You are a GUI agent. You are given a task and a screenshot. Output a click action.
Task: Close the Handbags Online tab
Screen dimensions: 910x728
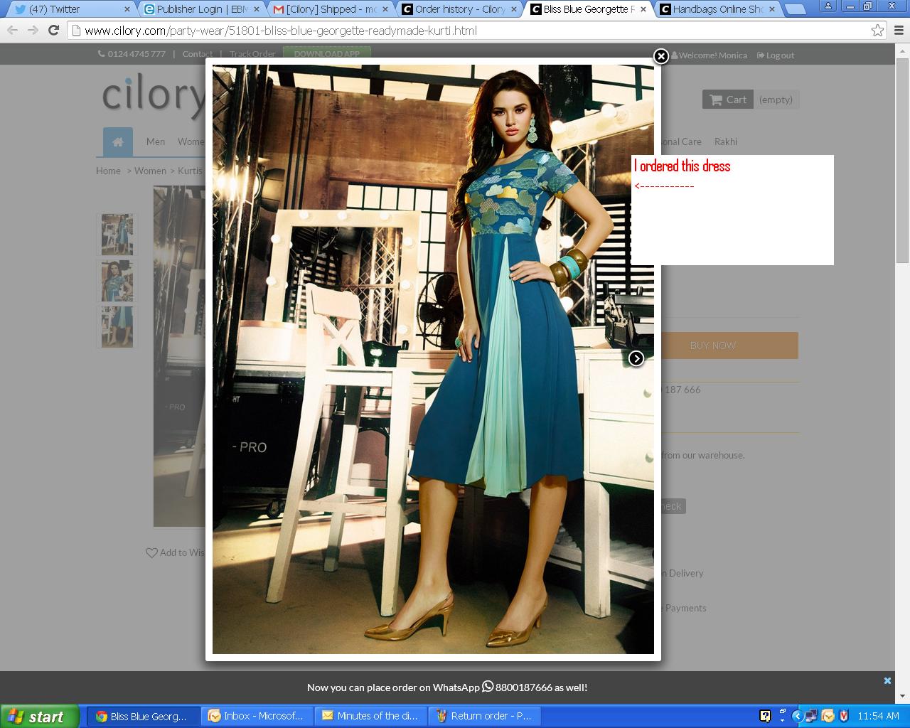coord(773,9)
